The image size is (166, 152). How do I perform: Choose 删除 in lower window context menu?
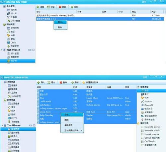pyautogui.click(x=72, y=120)
